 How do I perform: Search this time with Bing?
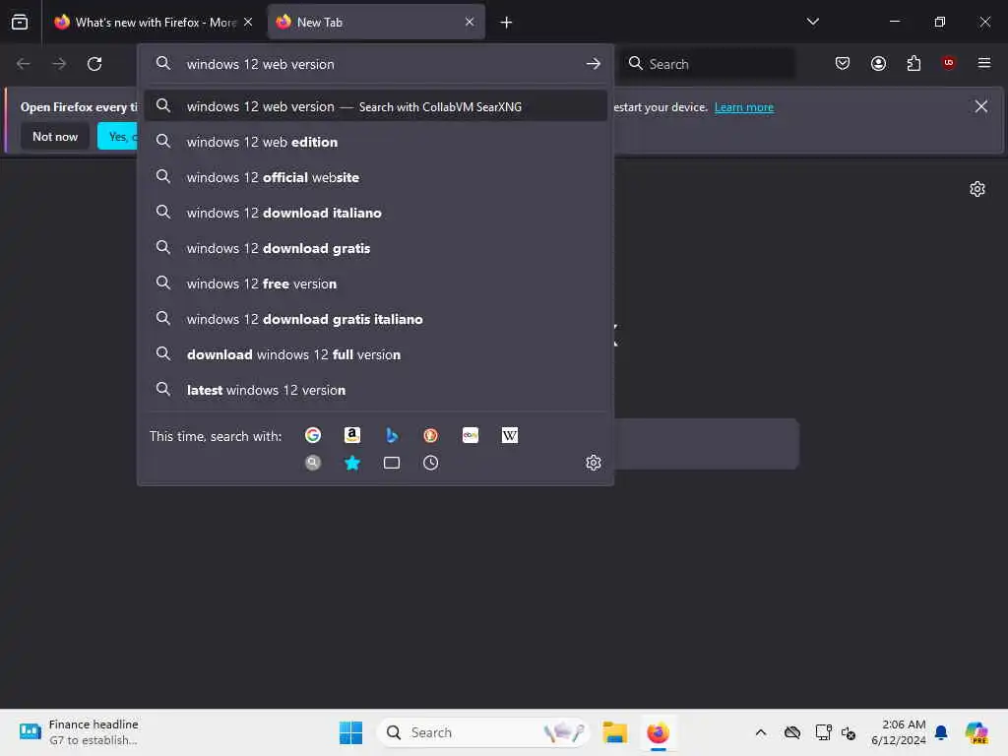(x=392, y=435)
